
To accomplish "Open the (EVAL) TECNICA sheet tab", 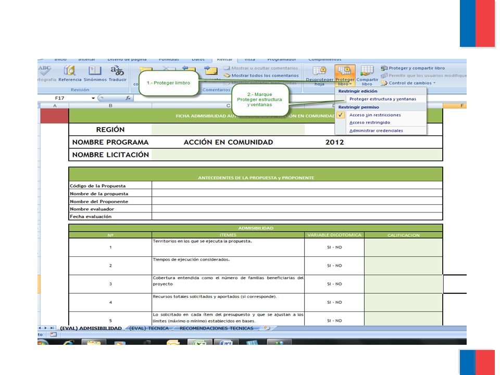I will 149,328.
